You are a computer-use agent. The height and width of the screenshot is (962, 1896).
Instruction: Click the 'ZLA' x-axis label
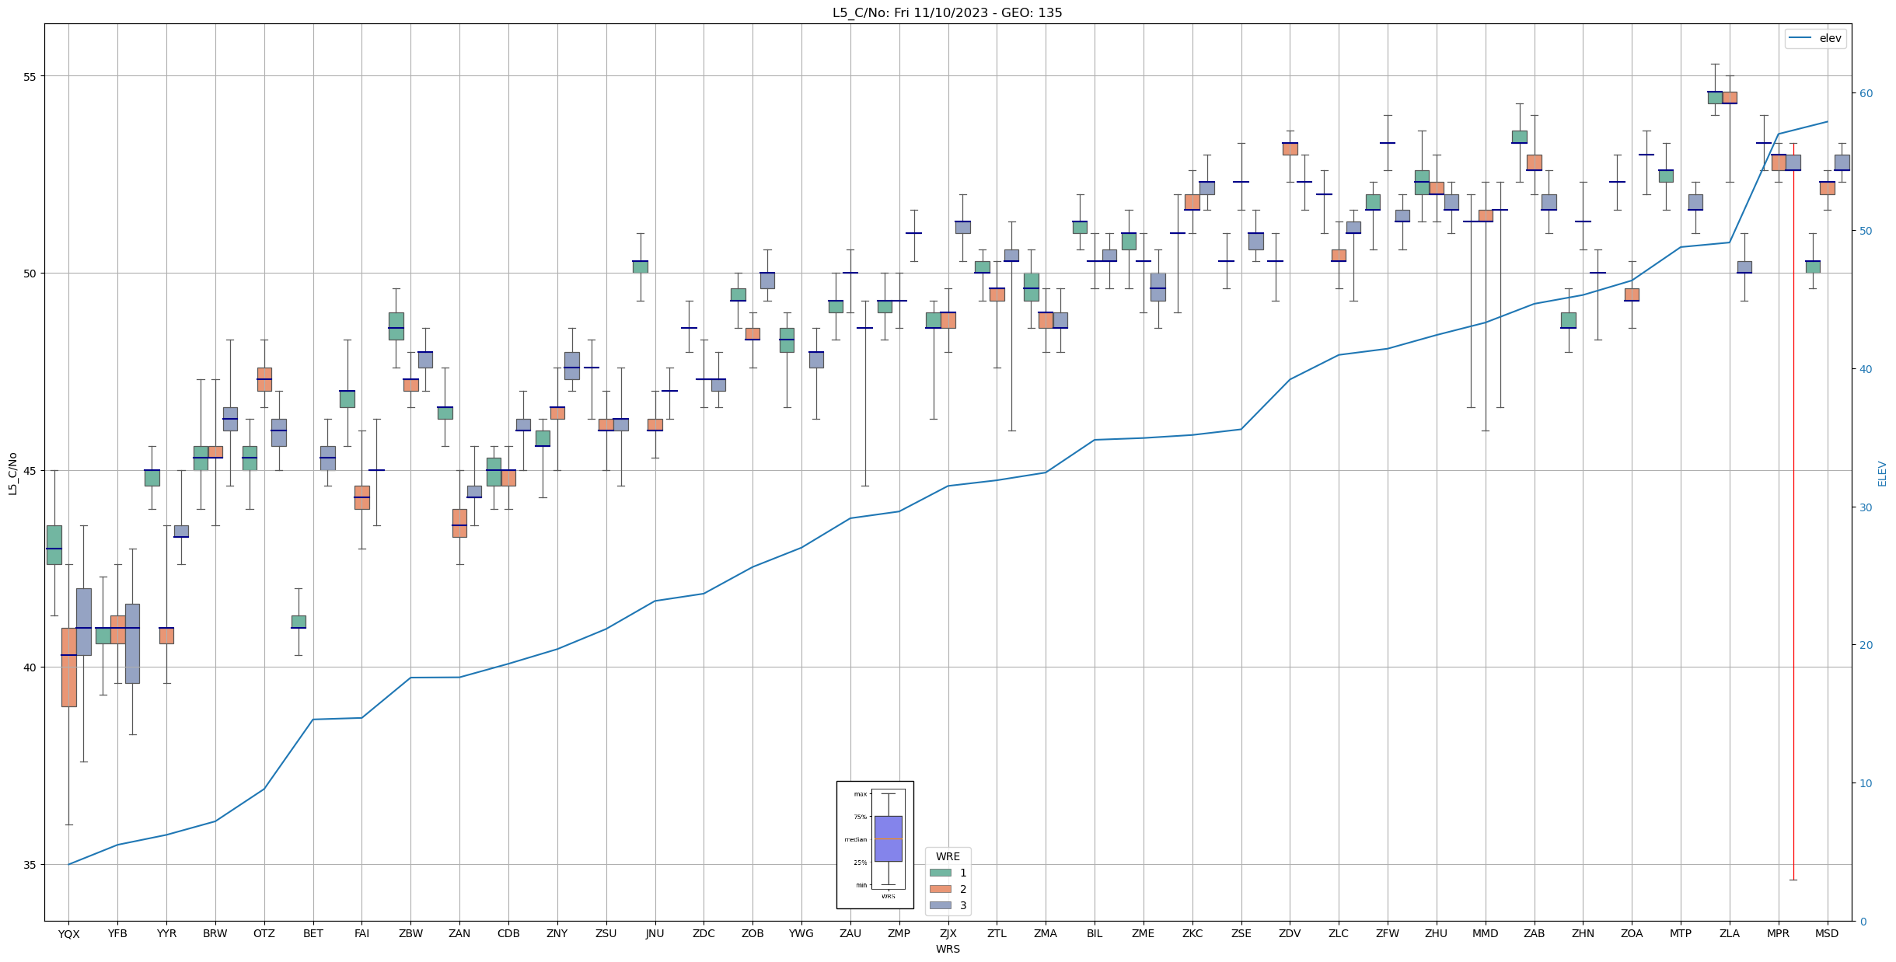1730,933
